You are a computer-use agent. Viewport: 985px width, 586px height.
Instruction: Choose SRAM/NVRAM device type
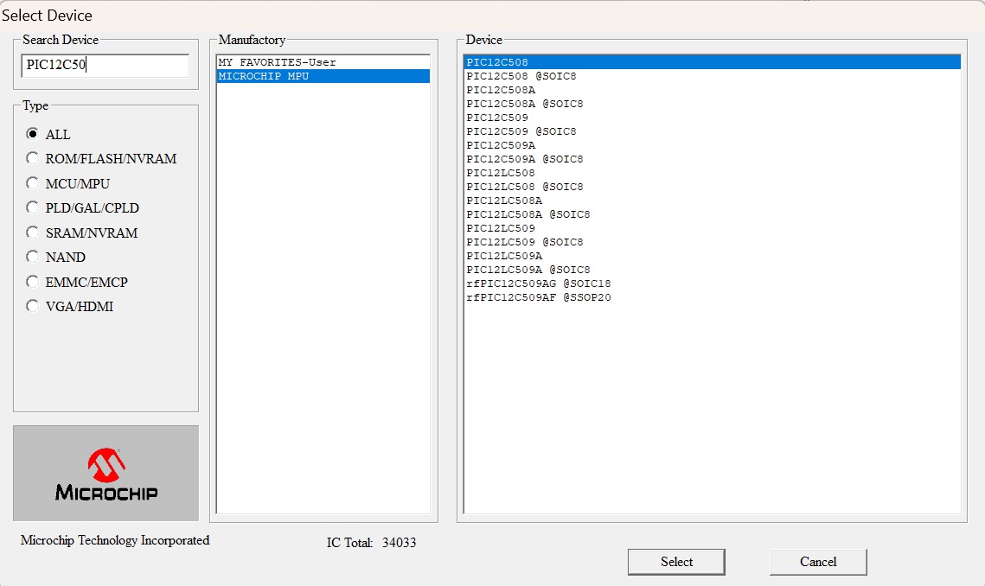33,232
